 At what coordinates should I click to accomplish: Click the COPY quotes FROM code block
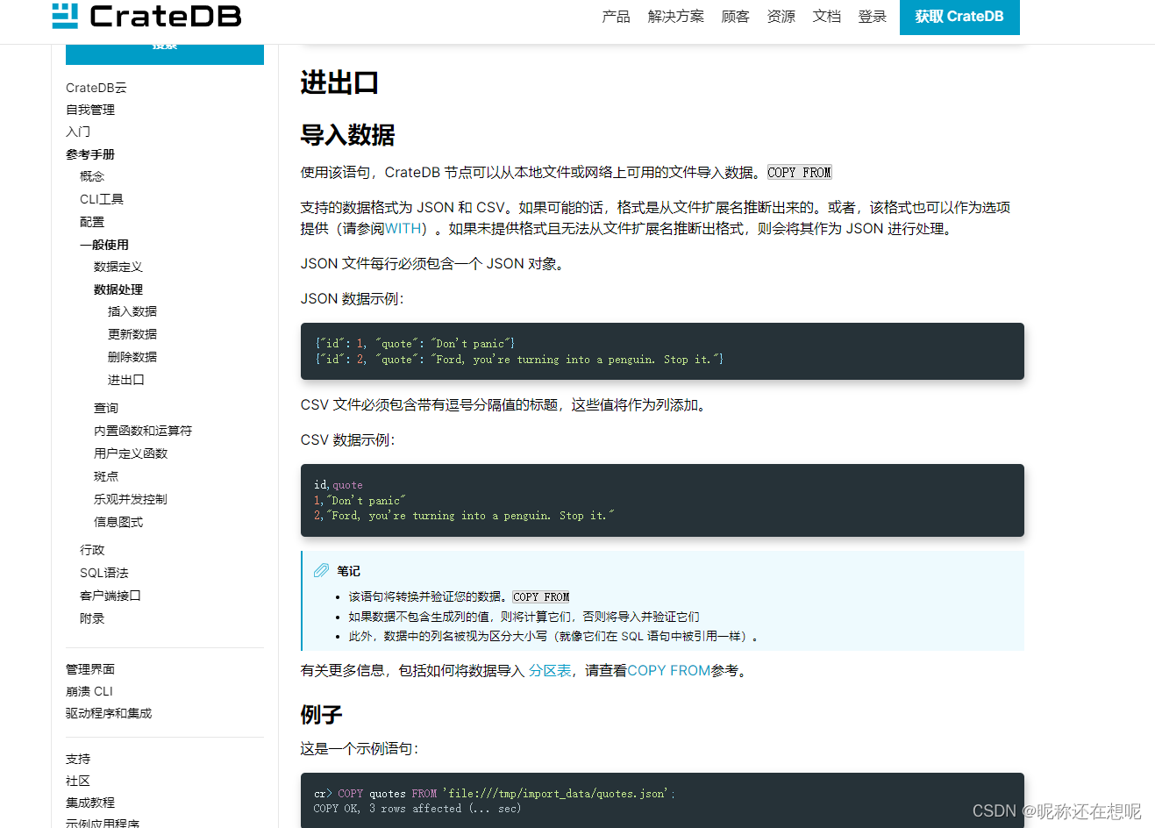(x=662, y=800)
